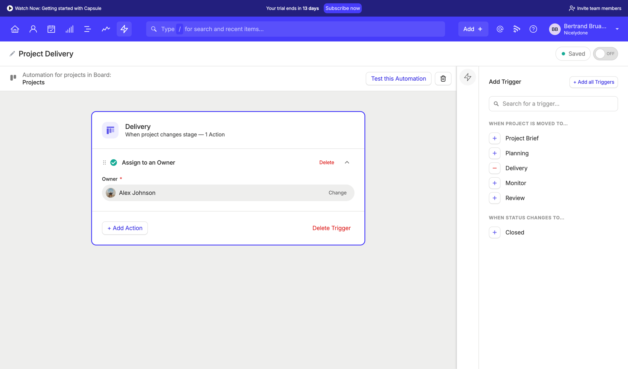Open Invite team members
Image resolution: width=628 pixels, height=369 pixels.
coord(595,8)
